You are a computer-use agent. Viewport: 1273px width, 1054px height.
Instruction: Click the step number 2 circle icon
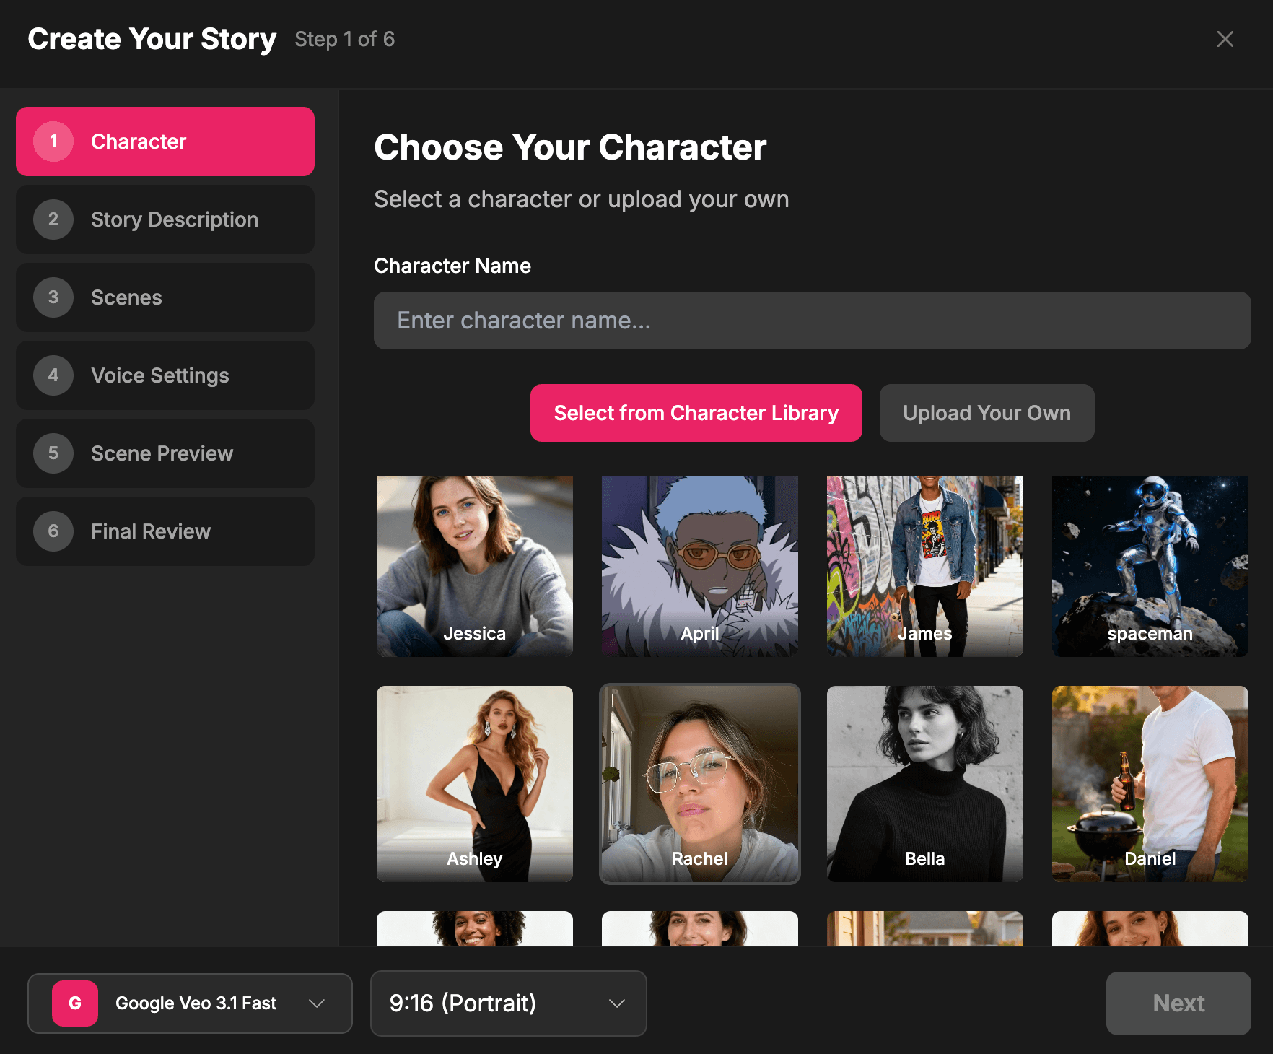coord(53,219)
